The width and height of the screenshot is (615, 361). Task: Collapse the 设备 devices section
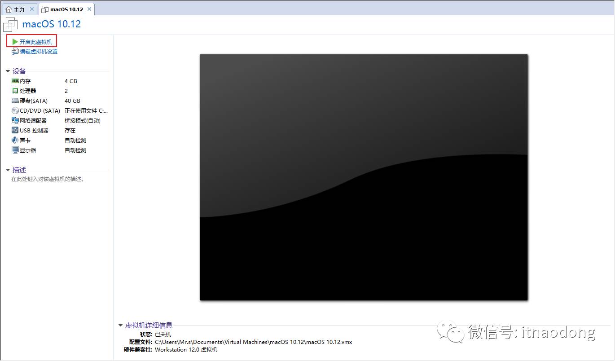(8, 71)
